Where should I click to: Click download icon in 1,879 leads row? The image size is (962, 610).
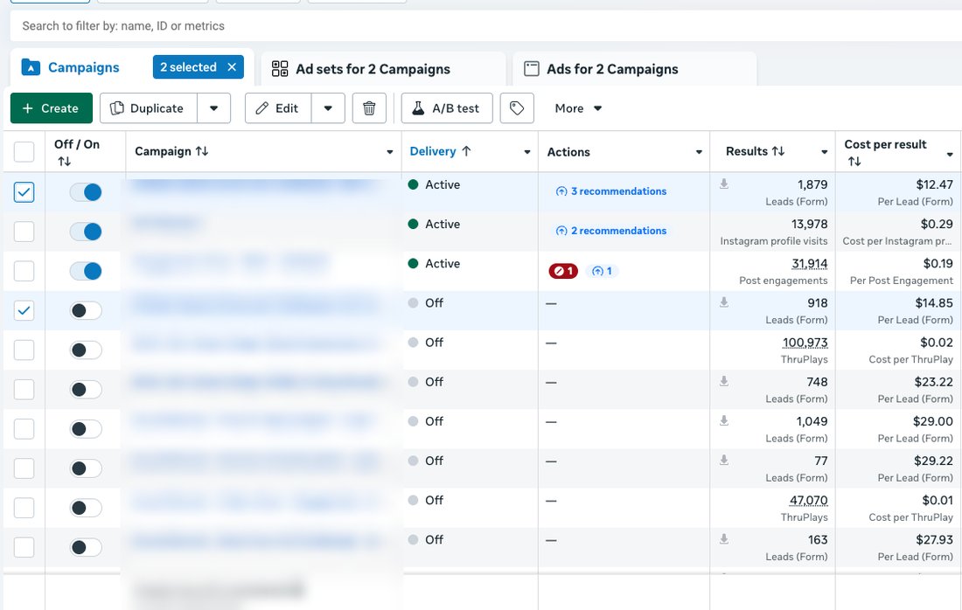(x=724, y=184)
